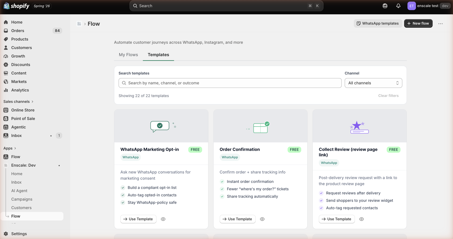Click the Analytics bar chart icon
453x239 pixels.
click(6, 90)
